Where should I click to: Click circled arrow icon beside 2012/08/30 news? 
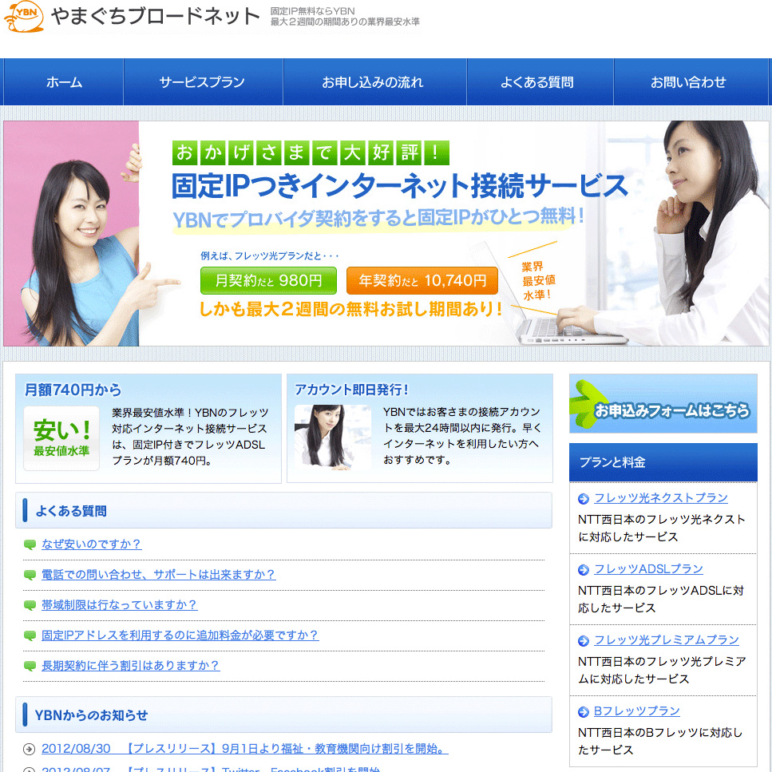click(x=29, y=750)
